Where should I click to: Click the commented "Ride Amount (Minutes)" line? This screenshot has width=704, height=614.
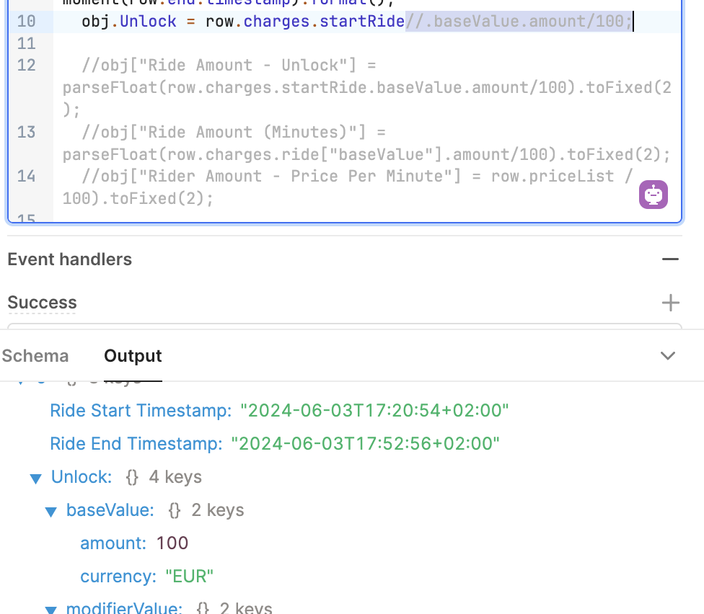367,143
